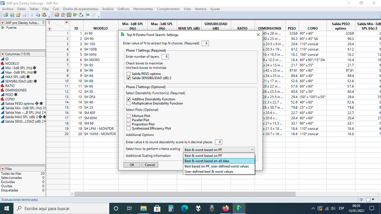Check the Salida PESO optimo checkbox

pos(129,73)
